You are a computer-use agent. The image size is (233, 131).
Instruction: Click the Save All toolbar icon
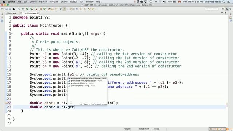pyautogui.click(x=10, y=9)
